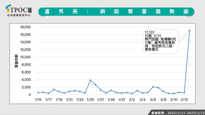Click the 17,122 tooltip callout

pos(161,41)
